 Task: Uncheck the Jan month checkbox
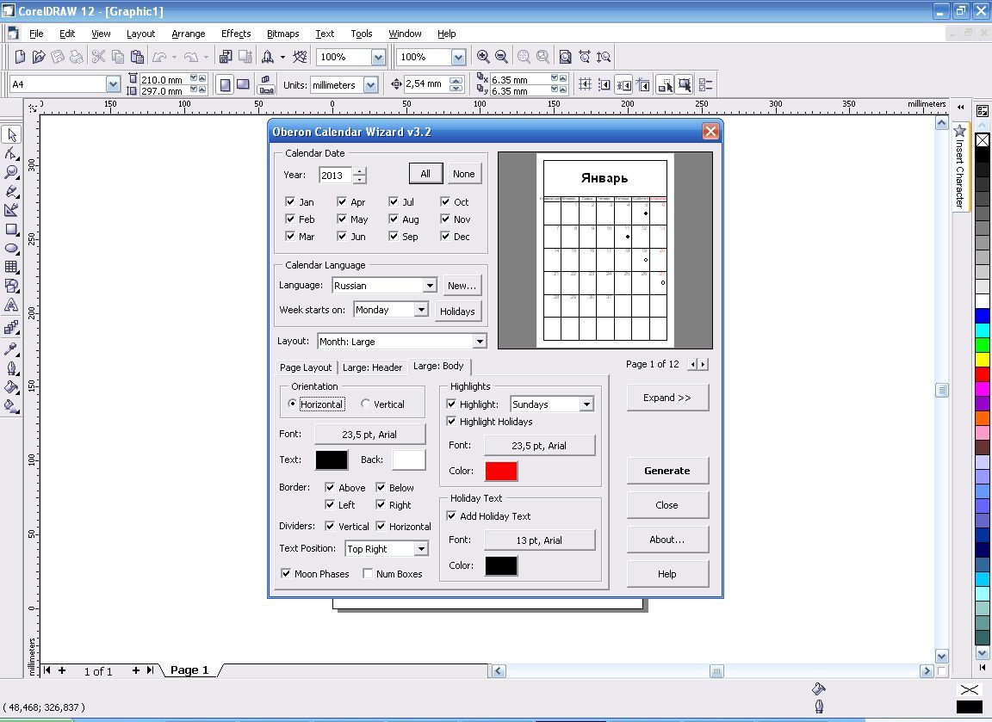(289, 201)
